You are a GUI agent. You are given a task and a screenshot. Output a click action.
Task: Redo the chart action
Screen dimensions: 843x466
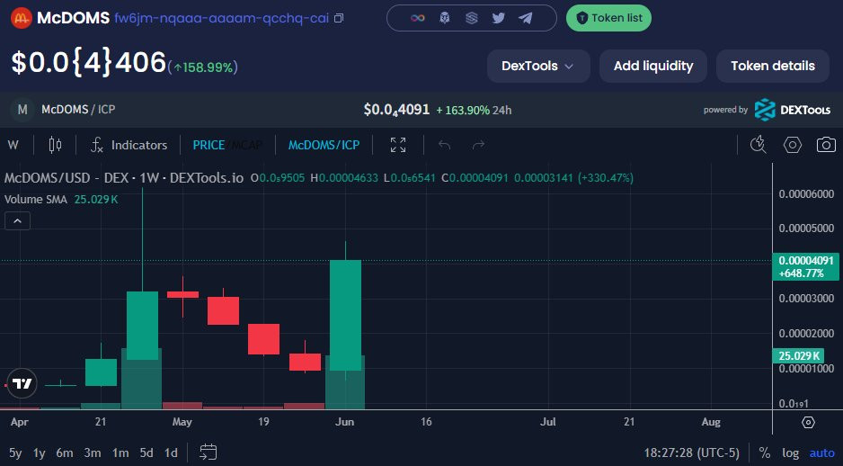point(478,146)
